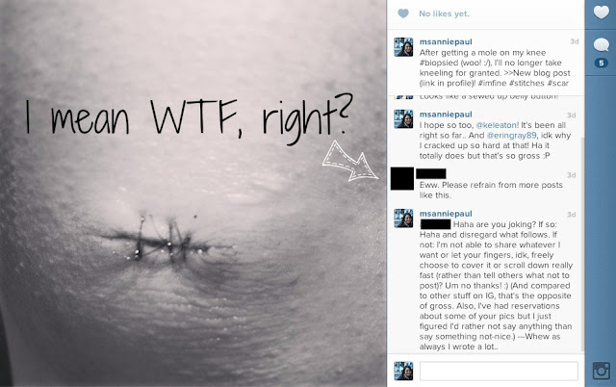Follow the @keleaton mention link
Screen dimensions: 616x387
coord(497,125)
